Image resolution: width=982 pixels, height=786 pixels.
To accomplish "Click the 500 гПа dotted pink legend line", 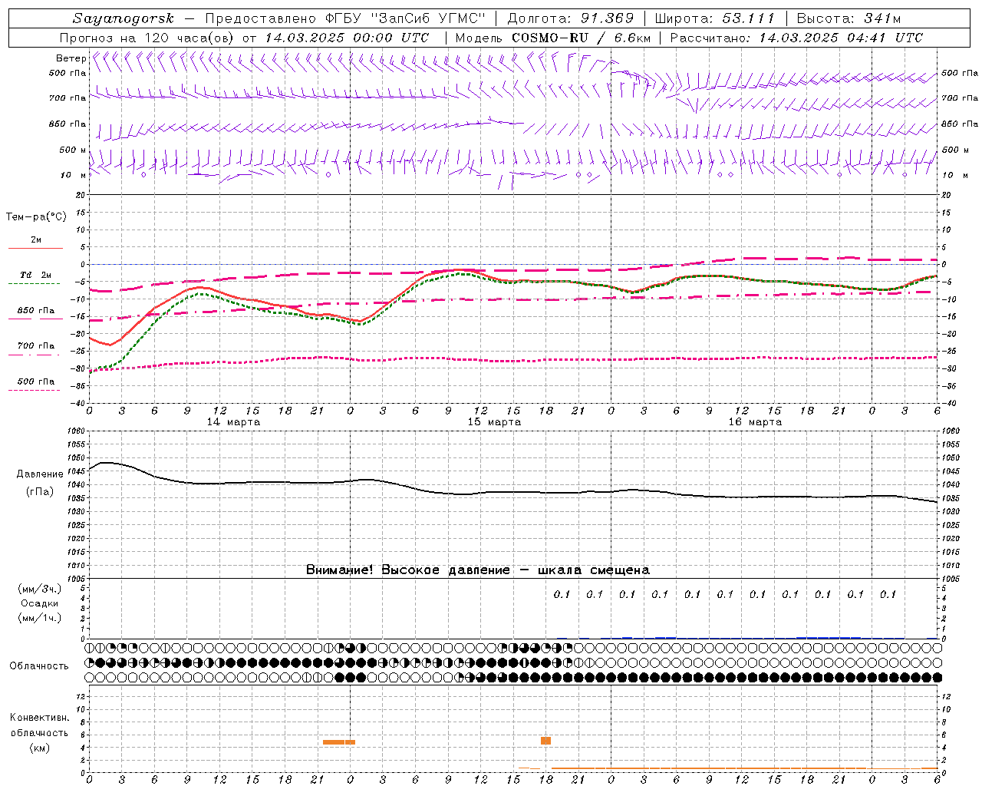I will 35,390.
